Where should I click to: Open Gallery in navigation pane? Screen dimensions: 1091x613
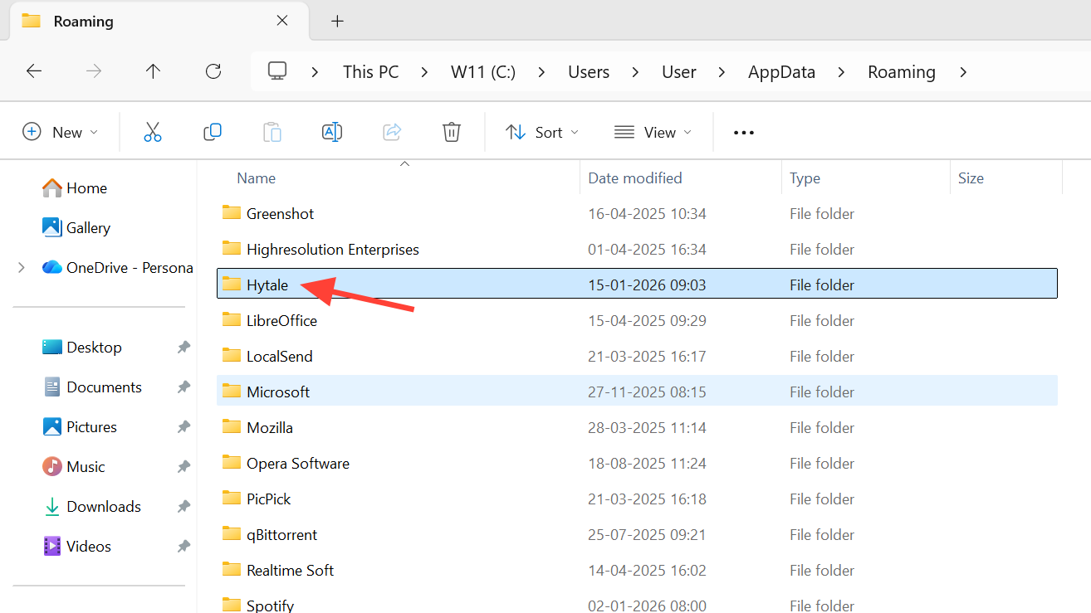coord(76,228)
